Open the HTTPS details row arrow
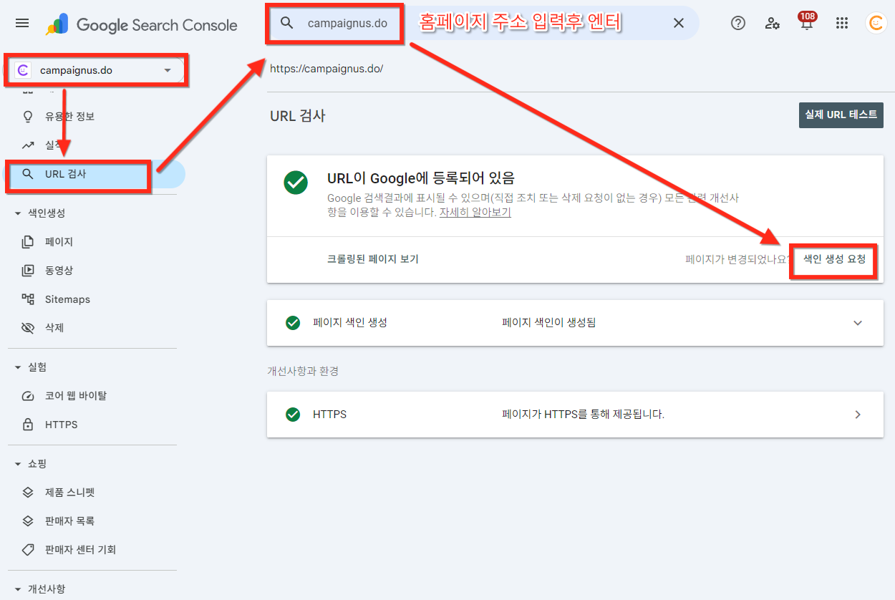Screen dimensions: 895x600 pos(858,415)
